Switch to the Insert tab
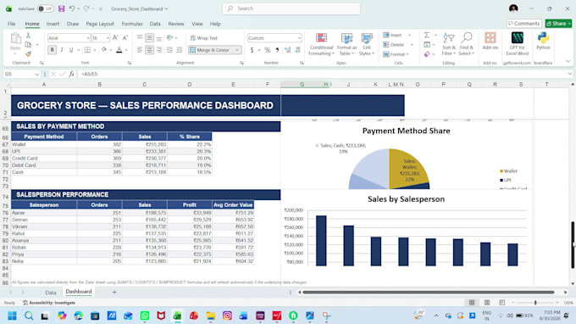Image resolution: width=576 pixels, height=324 pixels. click(53, 24)
